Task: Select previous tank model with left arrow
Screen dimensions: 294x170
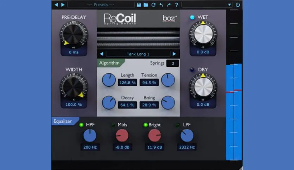Action: coord(102,54)
